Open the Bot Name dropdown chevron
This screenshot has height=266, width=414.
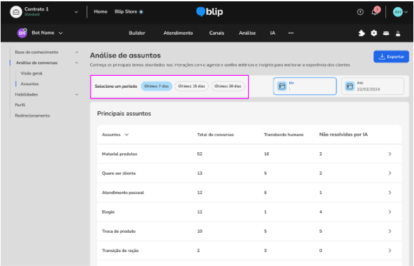(x=61, y=33)
